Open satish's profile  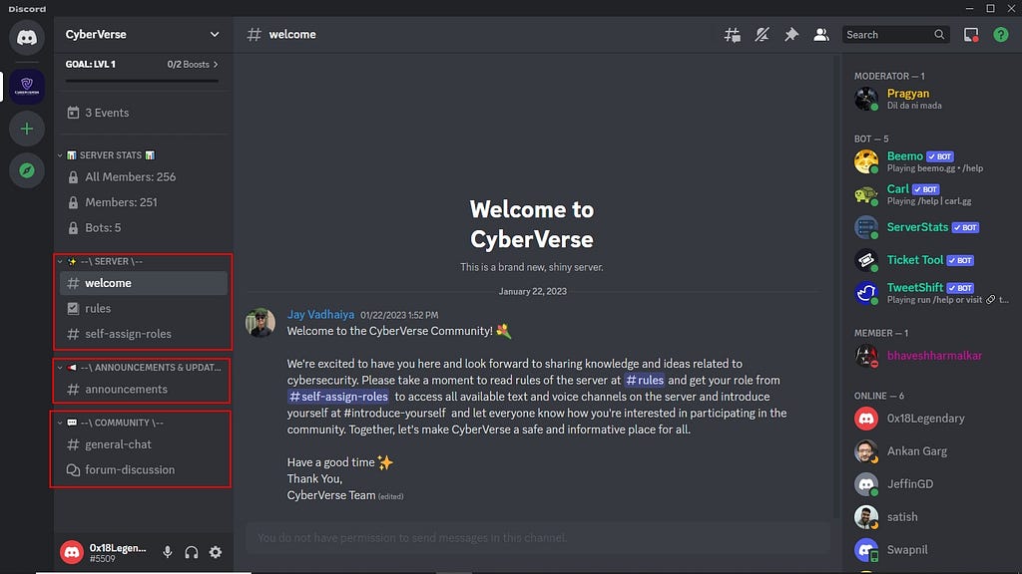[x=932, y=517]
